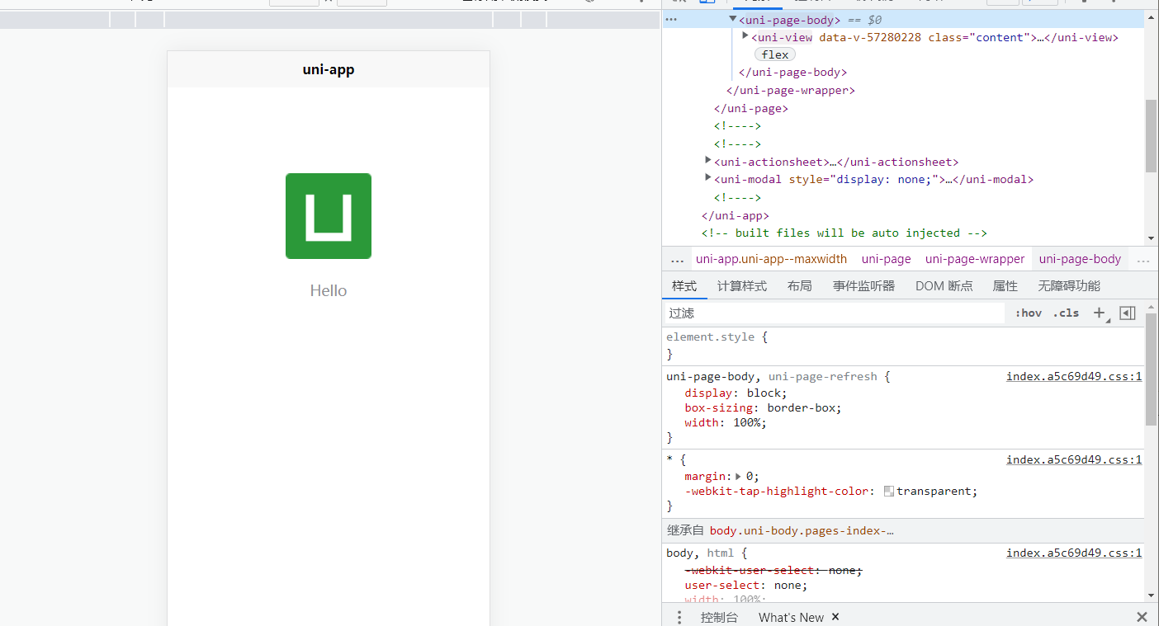Select the 'built files will be auto injected' comment
The height and width of the screenshot is (626, 1159).
tap(844, 233)
